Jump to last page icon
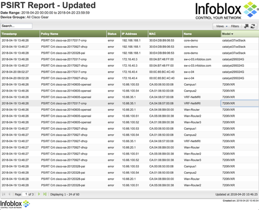The image size is (259, 210). pos(45,194)
